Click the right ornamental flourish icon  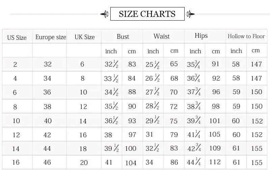click(x=190, y=14)
